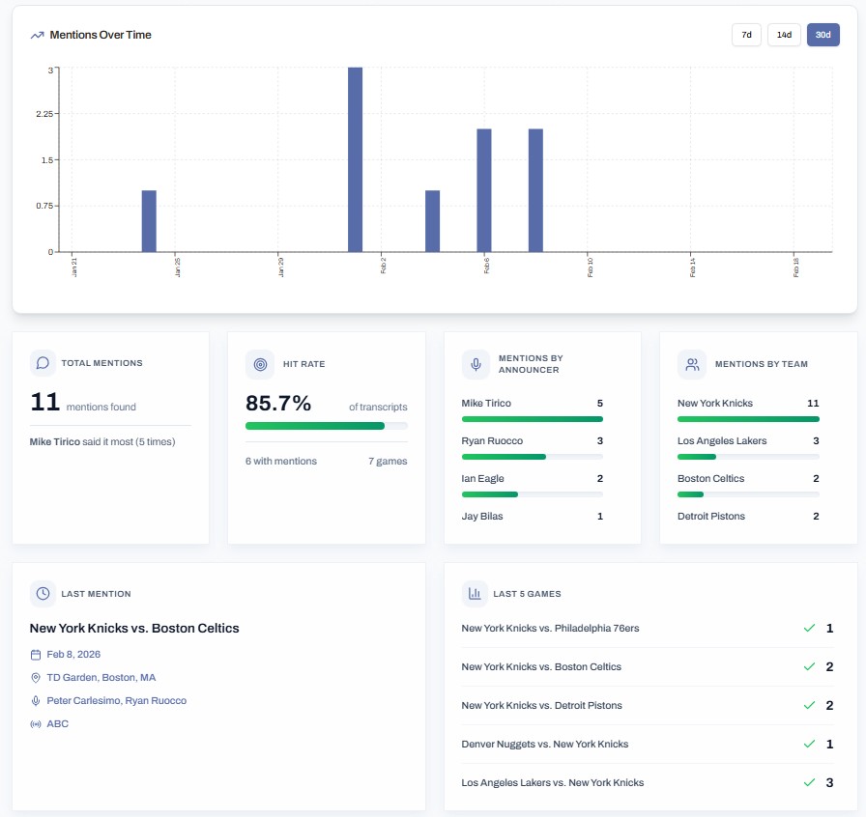This screenshot has width=866, height=817.
Task: Click New York Knicks team progress bar
Action: (748, 419)
